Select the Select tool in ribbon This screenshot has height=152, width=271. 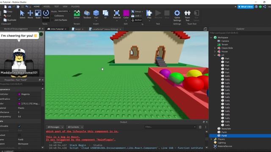click(x=22, y=14)
